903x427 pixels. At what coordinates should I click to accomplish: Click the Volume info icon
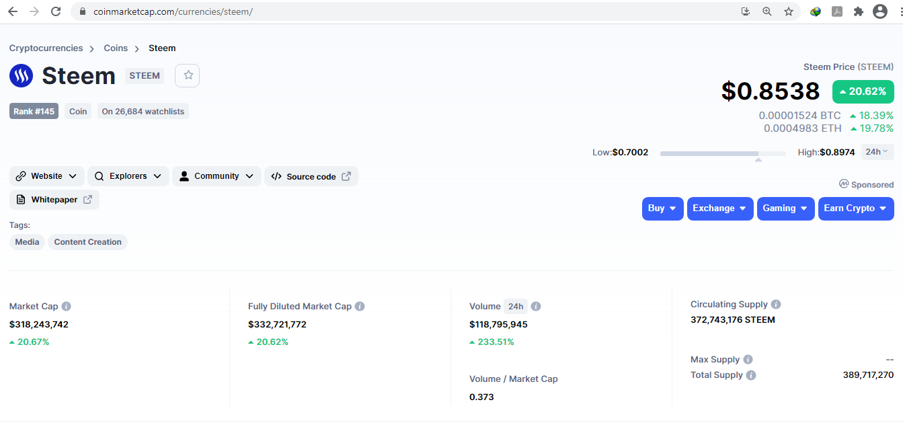point(536,306)
